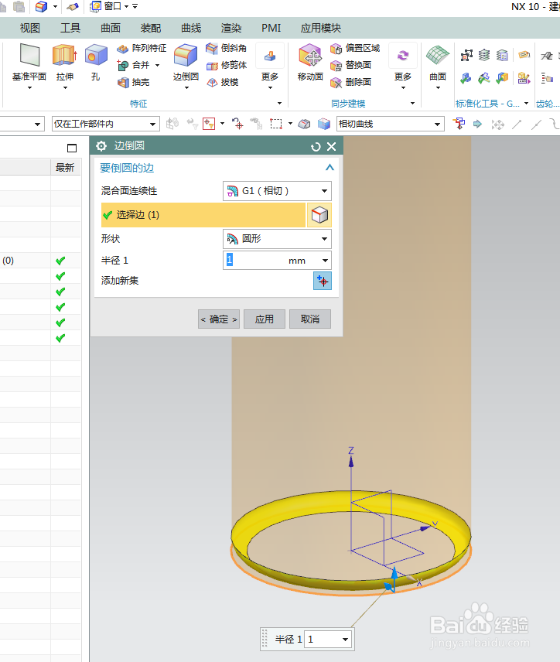Click the Trim Body (修剪体) tool

click(227, 66)
